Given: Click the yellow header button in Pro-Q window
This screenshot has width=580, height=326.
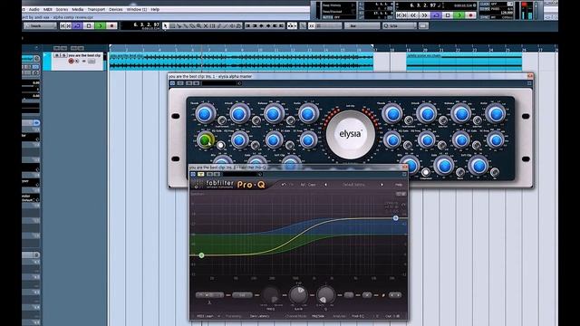Looking at the screenshot, I should [x=201, y=174].
